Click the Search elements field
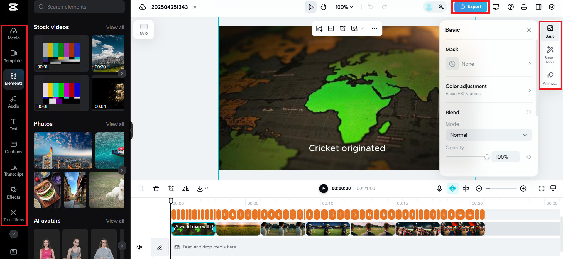The image size is (563, 259). click(x=79, y=7)
